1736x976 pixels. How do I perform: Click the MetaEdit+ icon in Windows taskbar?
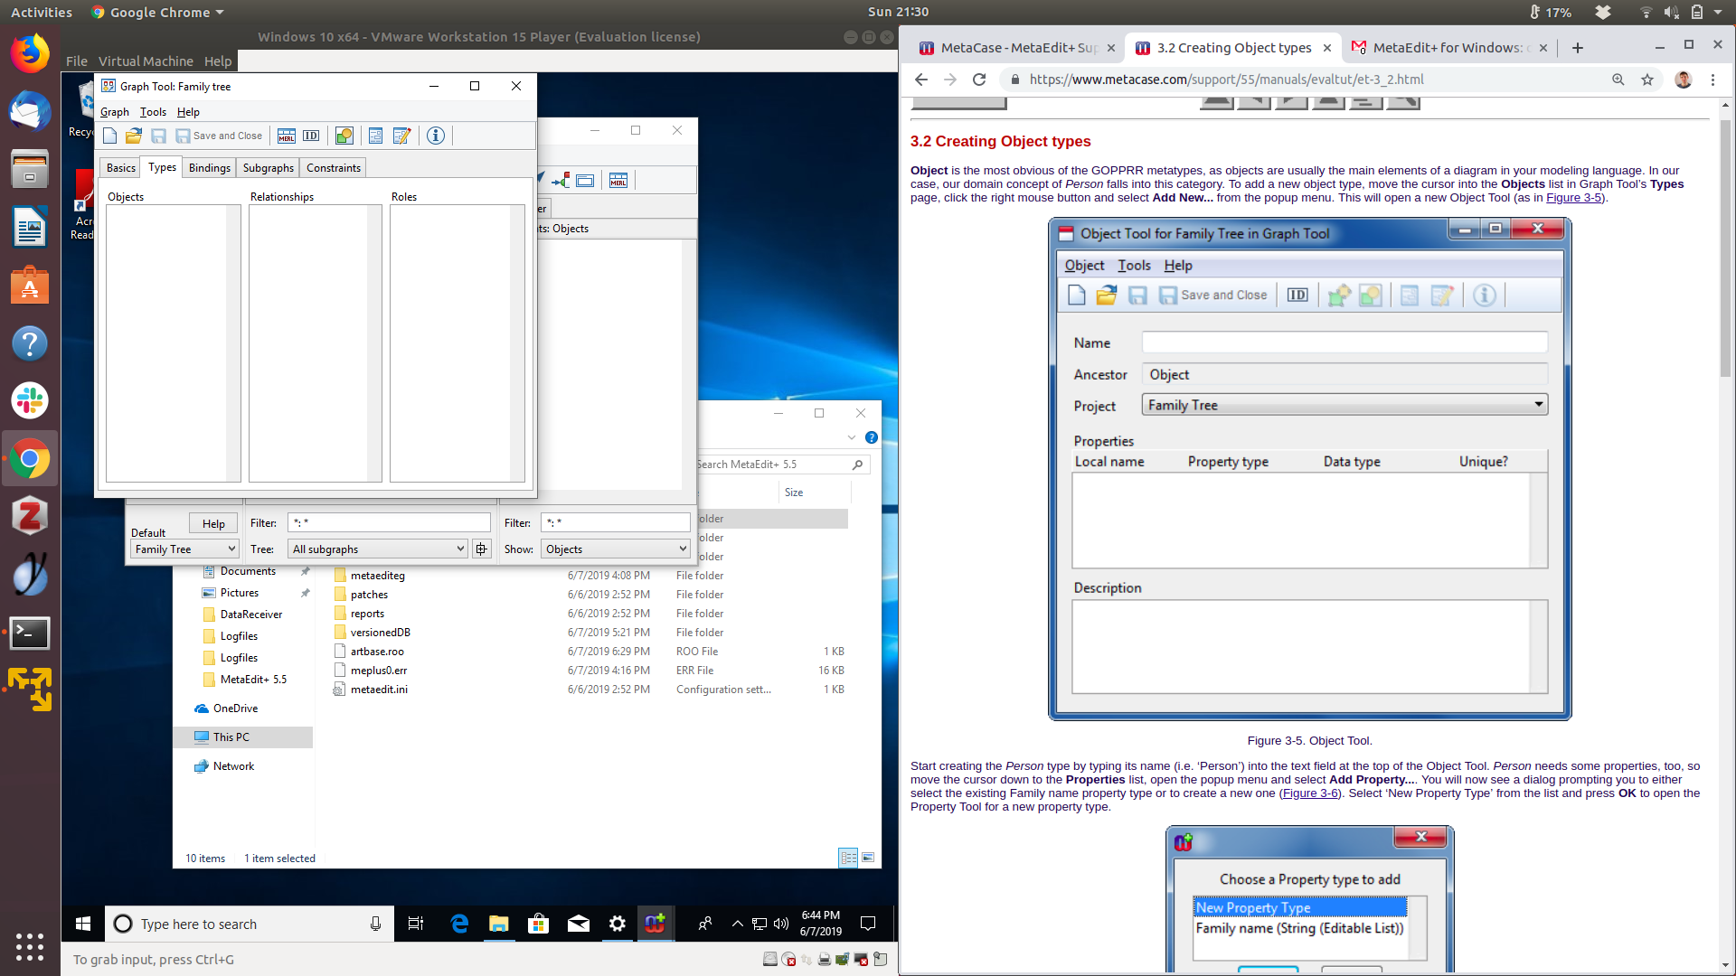(655, 924)
